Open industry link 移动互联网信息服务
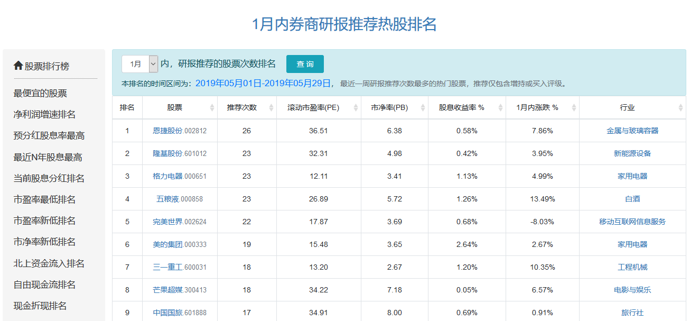This screenshot has width=690, height=321. [632, 222]
